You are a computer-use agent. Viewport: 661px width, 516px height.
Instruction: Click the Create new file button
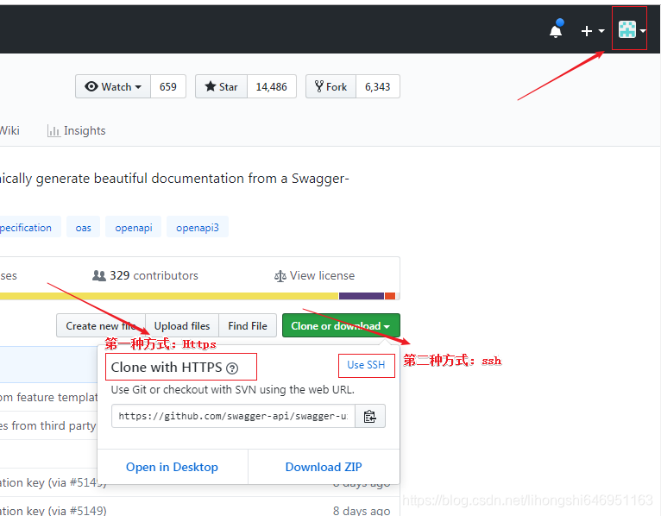click(101, 325)
